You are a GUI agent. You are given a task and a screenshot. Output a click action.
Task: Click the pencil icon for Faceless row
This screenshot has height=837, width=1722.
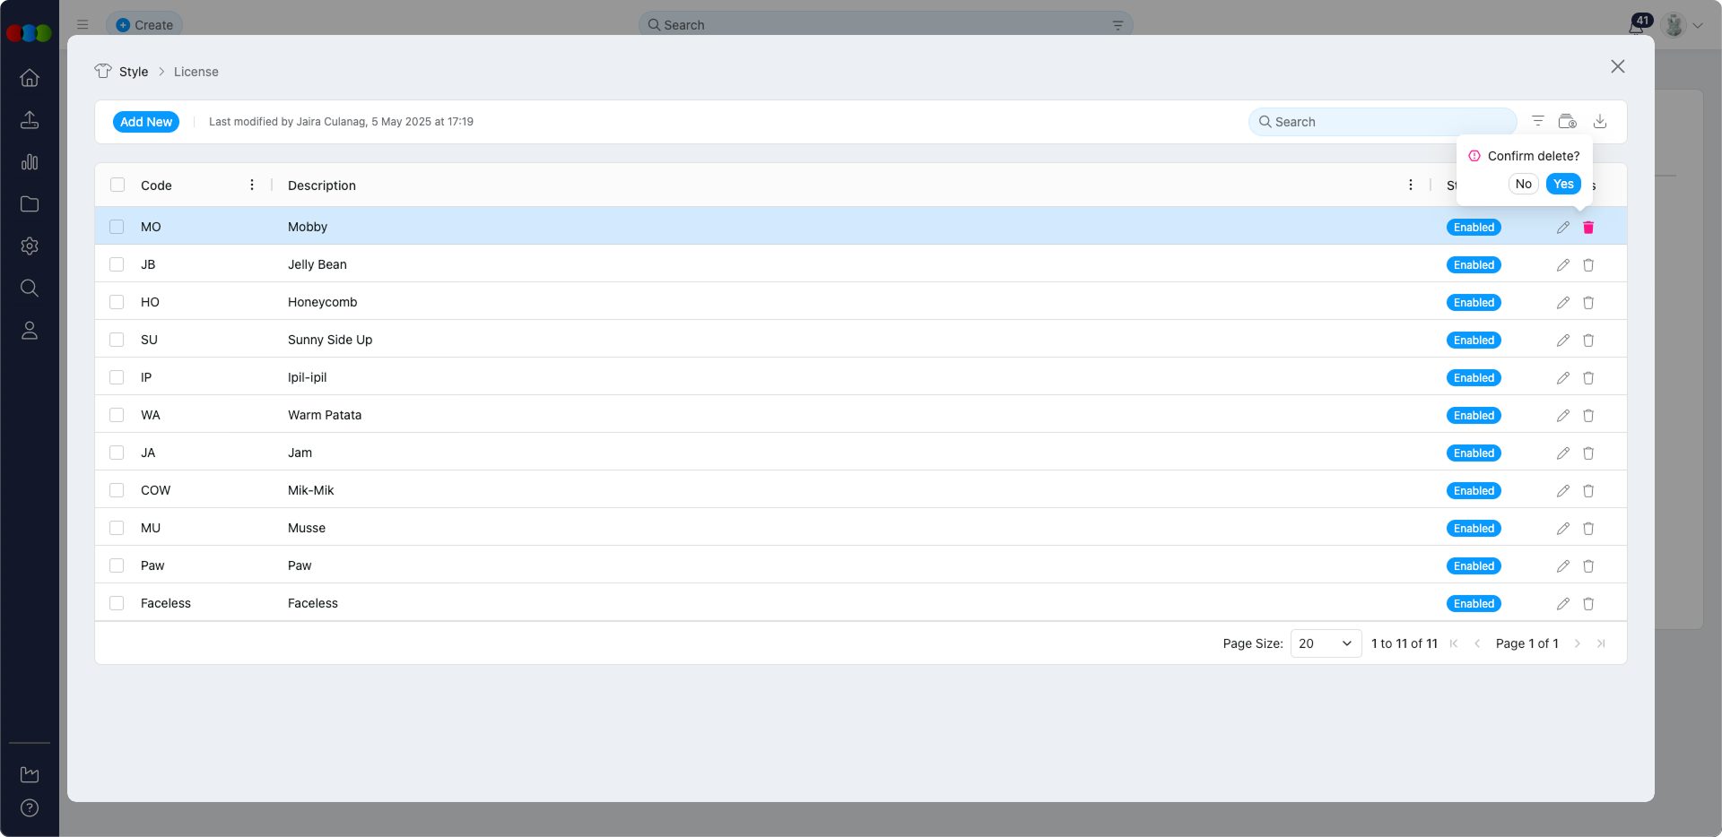pyautogui.click(x=1563, y=604)
